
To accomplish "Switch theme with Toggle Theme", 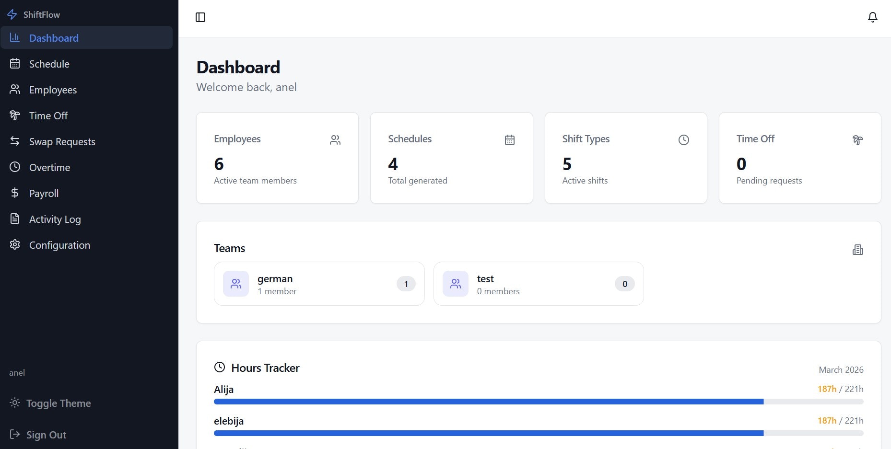I will click(x=58, y=403).
